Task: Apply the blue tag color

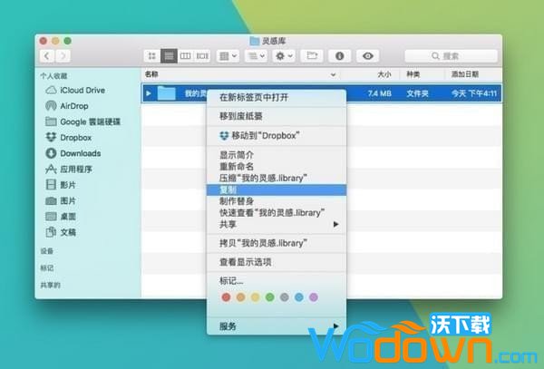Action: pos(299,297)
